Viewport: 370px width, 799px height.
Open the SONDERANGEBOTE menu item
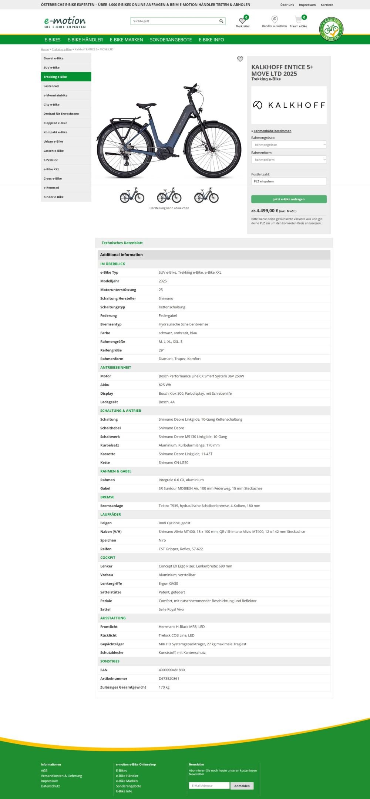tap(171, 40)
